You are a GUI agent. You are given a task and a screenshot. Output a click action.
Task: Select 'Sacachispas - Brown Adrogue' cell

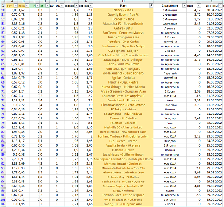point(123,60)
